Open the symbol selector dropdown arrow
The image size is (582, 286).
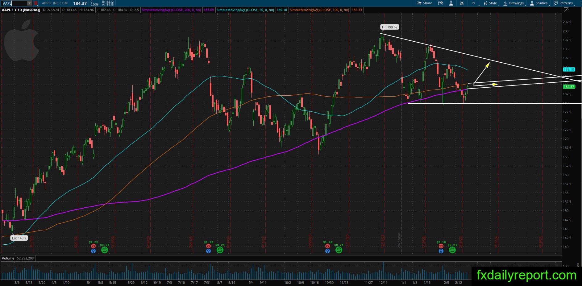tap(29, 3)
